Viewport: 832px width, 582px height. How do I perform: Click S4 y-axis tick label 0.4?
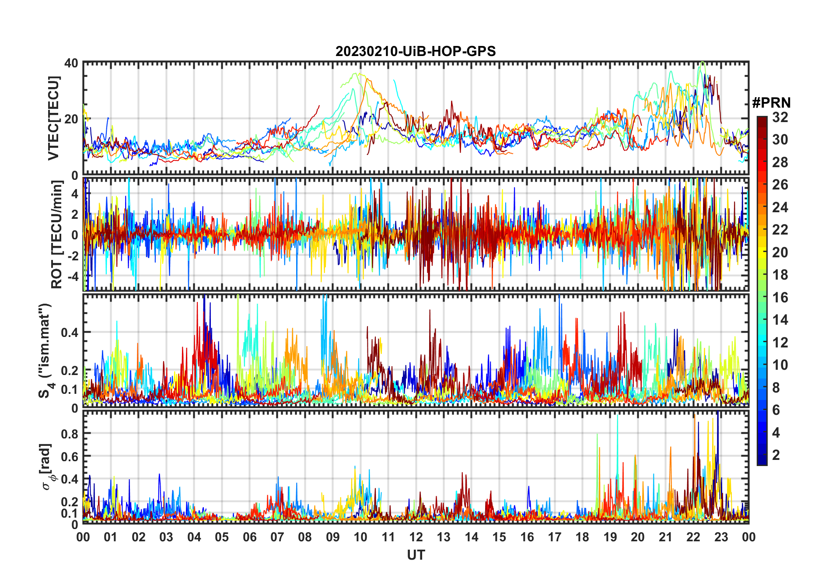(x=70, y=332)
